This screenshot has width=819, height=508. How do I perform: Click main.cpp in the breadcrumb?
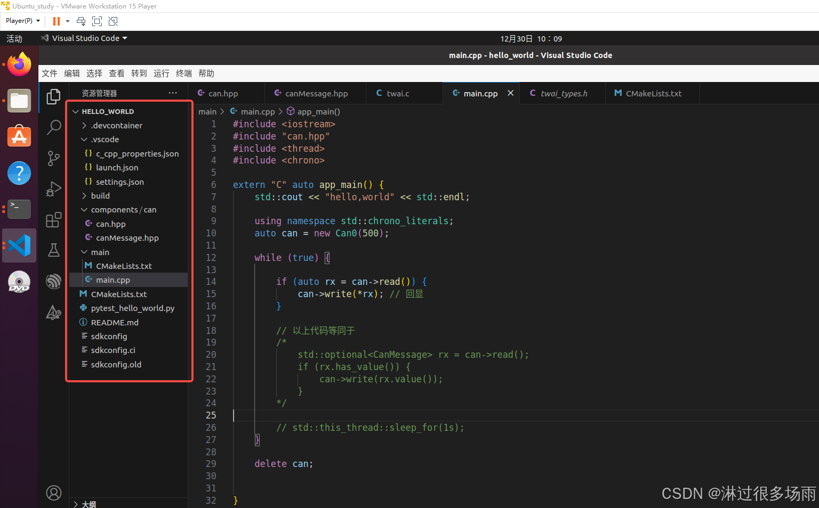pyautogui.click(x=258, y=112)
